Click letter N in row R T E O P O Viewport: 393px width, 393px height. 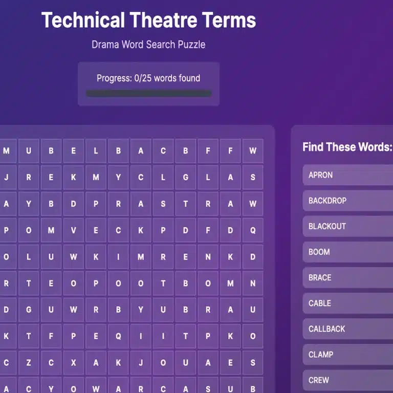(x=253, y=283)
